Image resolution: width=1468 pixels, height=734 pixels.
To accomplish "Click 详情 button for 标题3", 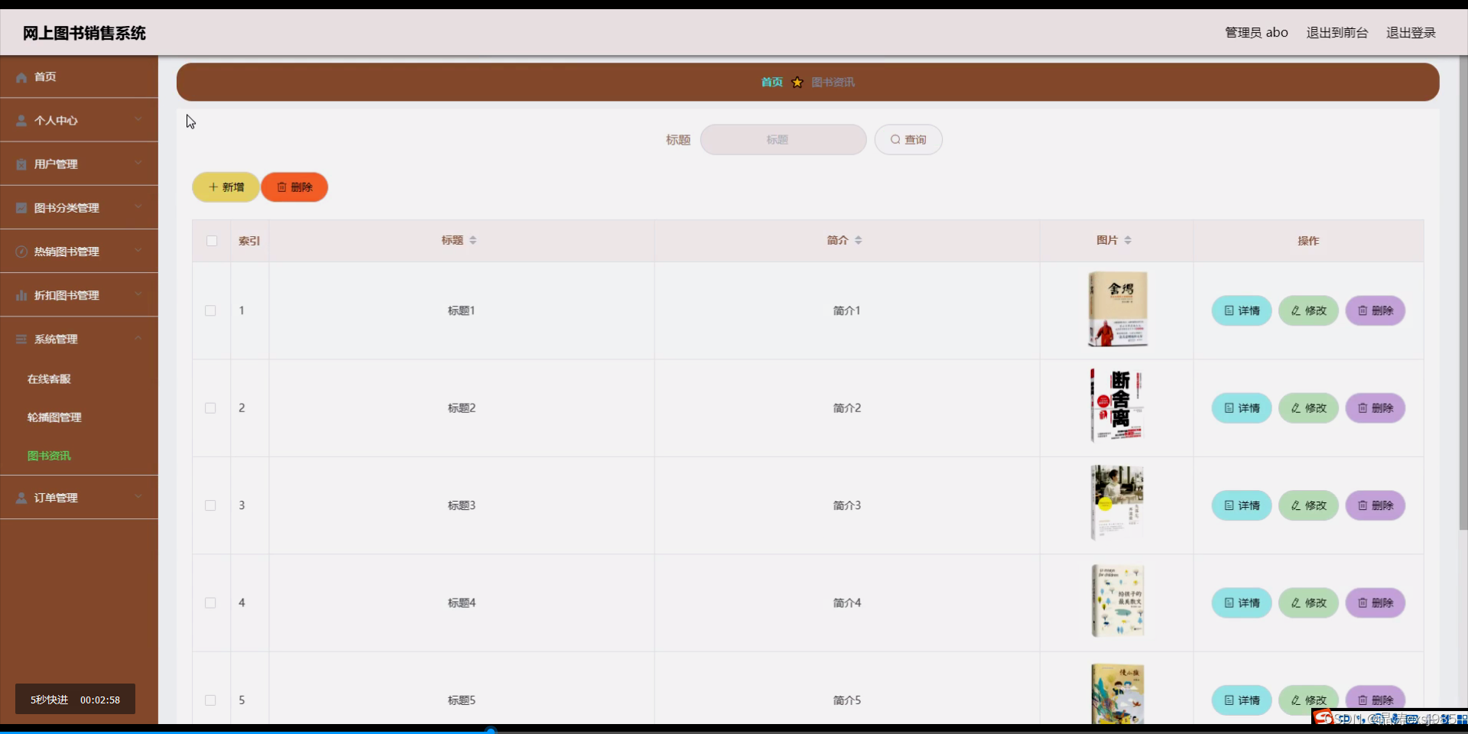I will click(1242, 505).
